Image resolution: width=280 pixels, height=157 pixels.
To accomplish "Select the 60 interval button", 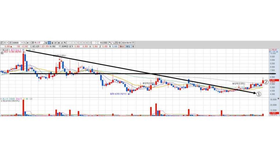I will [87, 43].
